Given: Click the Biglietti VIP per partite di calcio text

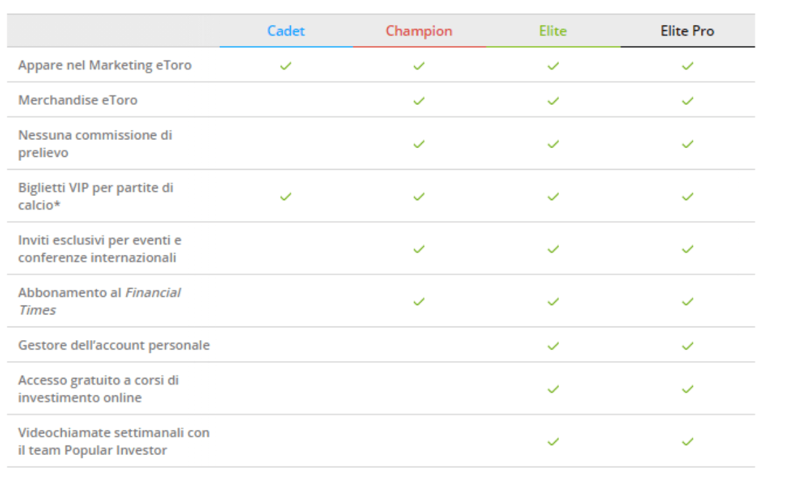Looking at the screenshot, I should tap(95, 196).
